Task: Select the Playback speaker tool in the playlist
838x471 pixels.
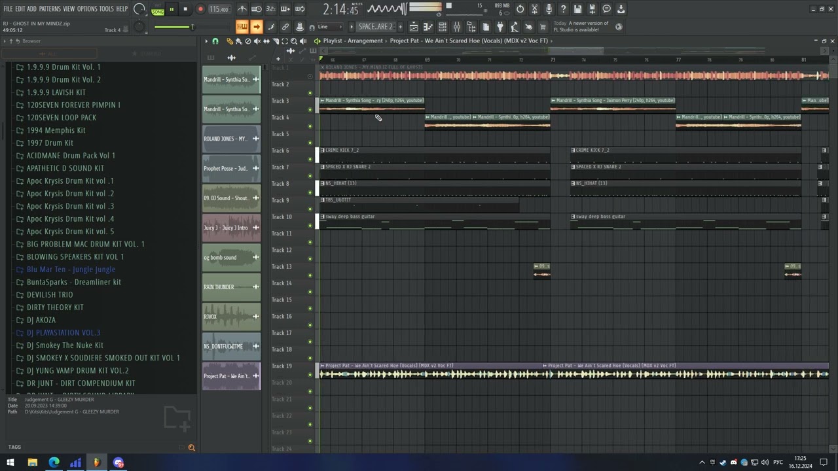Action: pos(303,41)
